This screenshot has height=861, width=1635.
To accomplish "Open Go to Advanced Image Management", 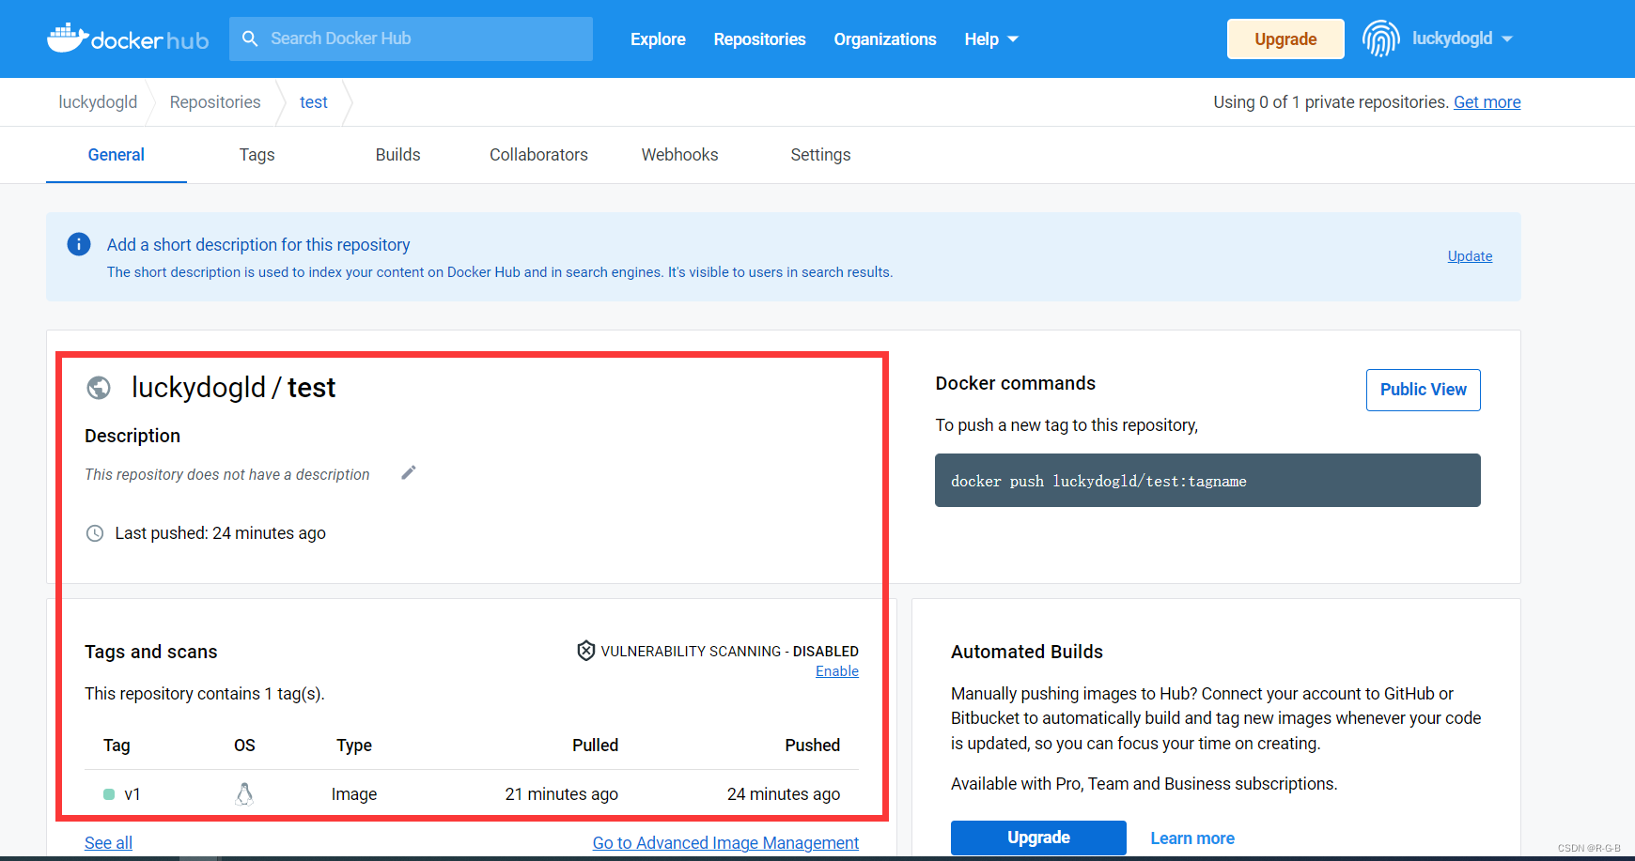I will [x=725, y=843].
